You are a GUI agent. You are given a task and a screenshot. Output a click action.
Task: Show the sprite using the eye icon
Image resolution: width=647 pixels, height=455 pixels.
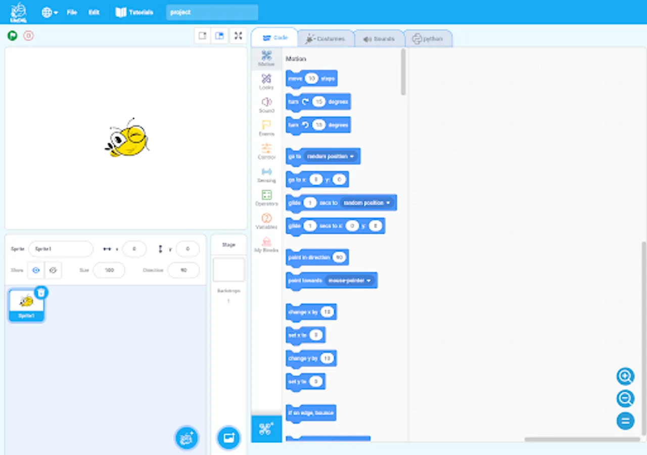[x=36, y=270]
